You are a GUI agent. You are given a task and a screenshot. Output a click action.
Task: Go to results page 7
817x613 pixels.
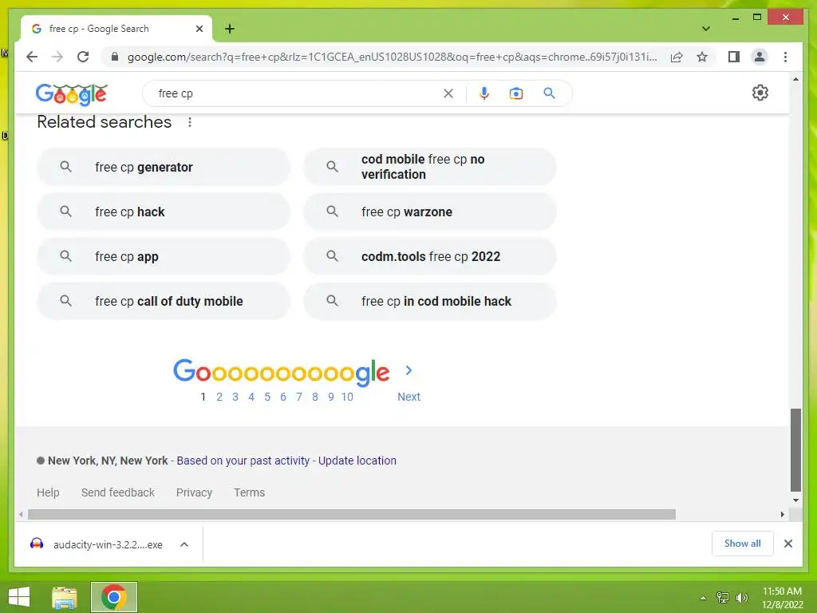point(299,397)
